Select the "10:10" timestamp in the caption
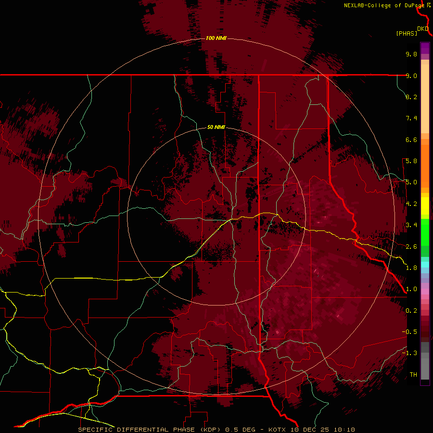 click(344, 430)
